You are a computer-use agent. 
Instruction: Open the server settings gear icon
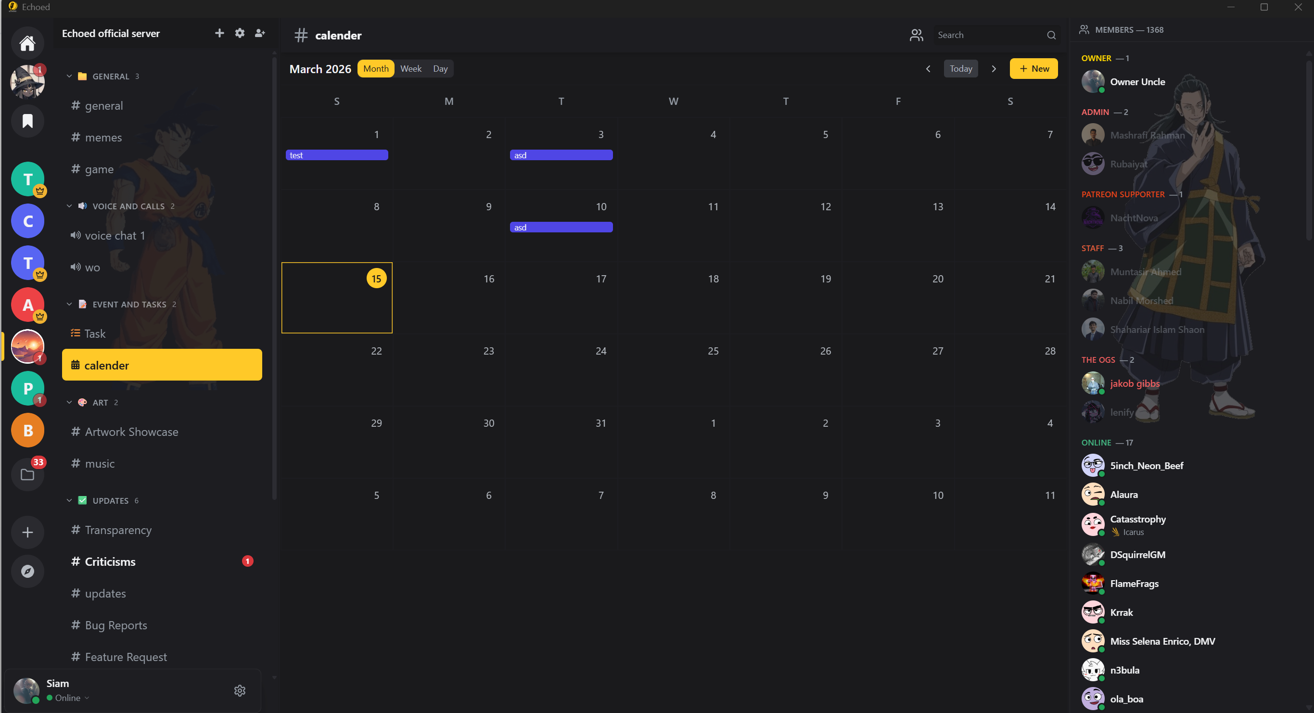[239, 33]
